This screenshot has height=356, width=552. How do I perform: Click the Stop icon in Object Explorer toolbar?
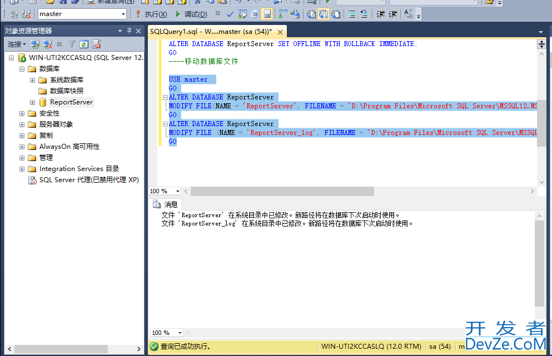point(59,44)
